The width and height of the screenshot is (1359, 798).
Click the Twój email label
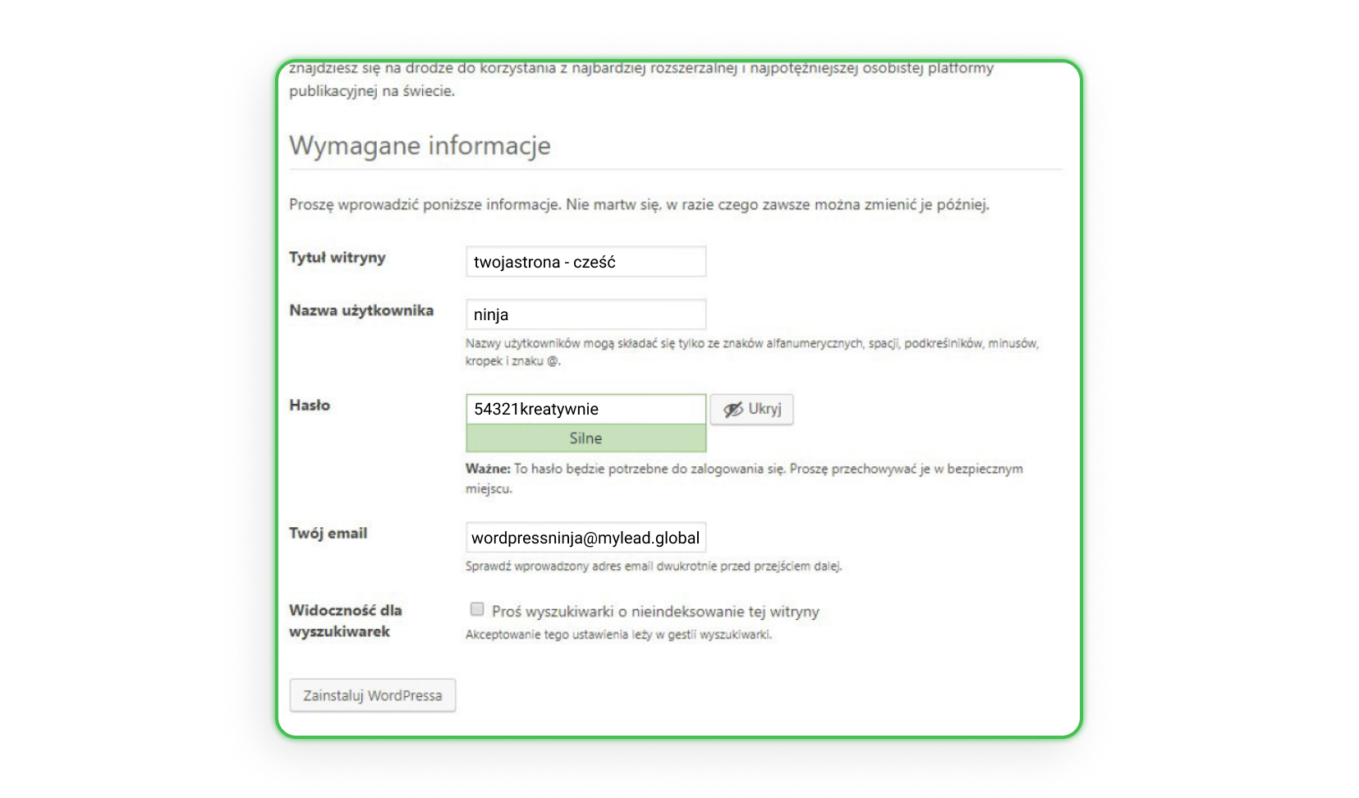click(328, 534)
